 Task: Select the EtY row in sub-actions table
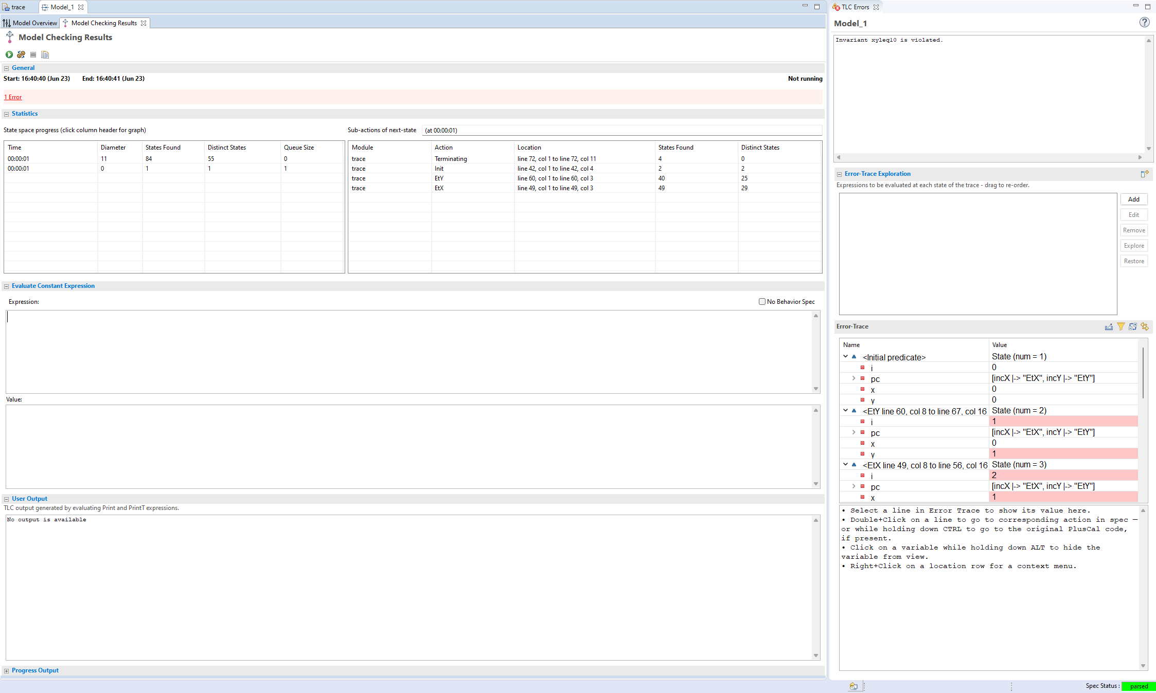click(x=585, y=178)
